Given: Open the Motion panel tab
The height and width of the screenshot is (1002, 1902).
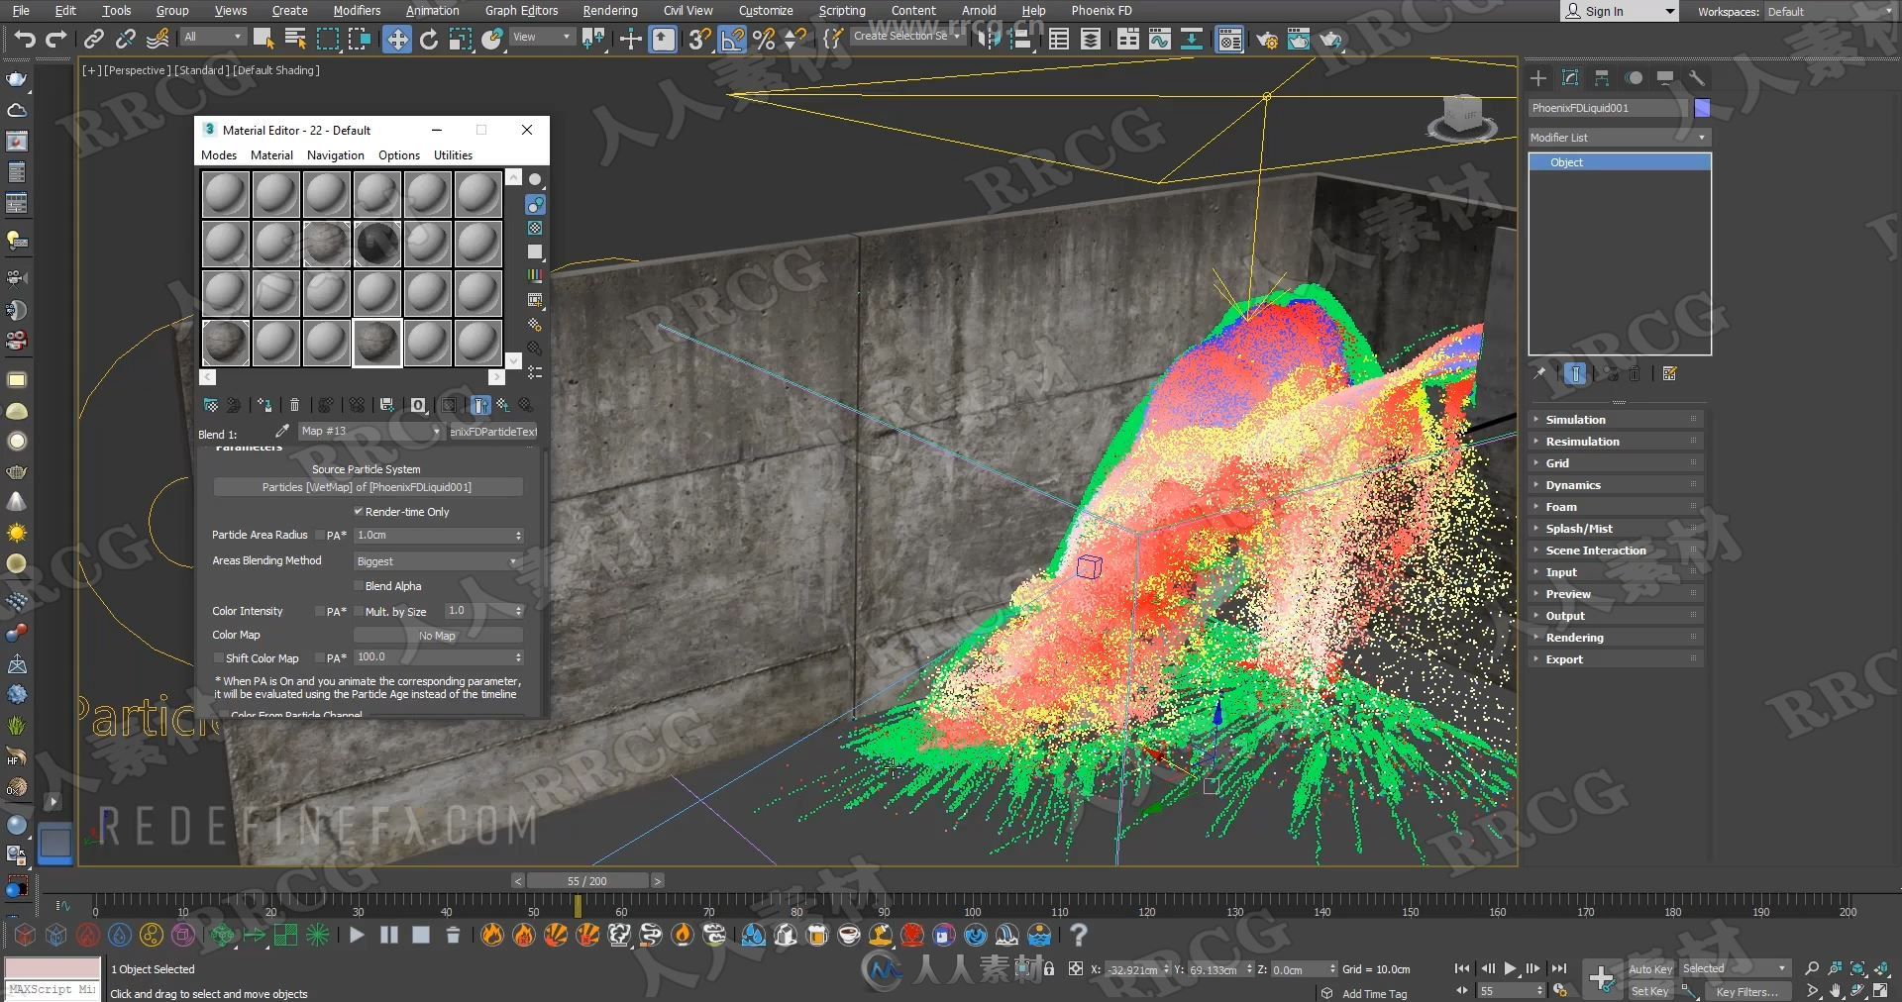Looking at the screenshot, I should click(x=1634, y=78).
